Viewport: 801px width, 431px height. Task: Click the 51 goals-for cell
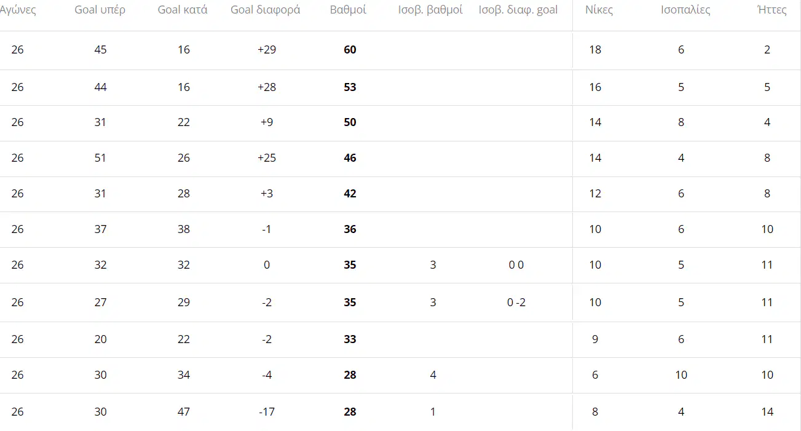(100, 158)
